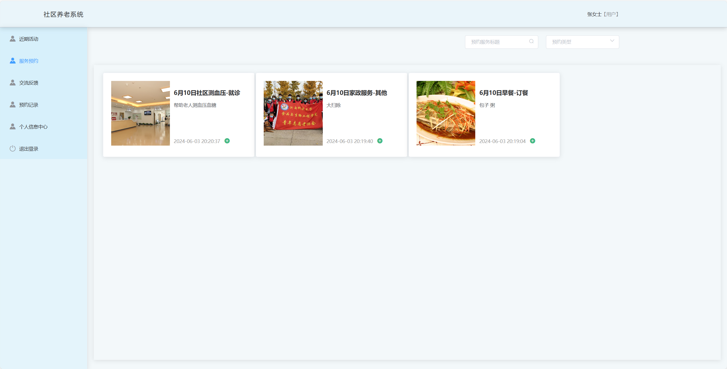Viewport: 727px width, 369px height.
Task: Click the plus icon on 家政服务 card
Action: point(380,140)
